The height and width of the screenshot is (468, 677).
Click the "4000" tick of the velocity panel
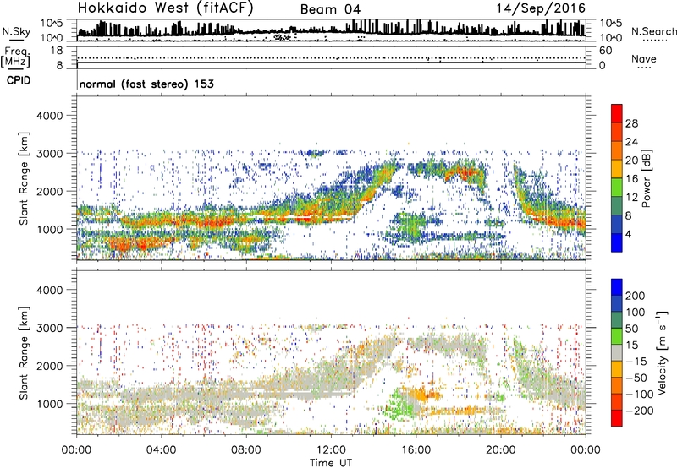coord(50,290)
